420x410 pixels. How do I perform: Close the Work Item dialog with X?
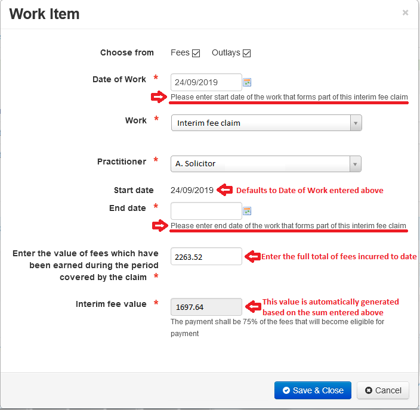pos(405,13)
